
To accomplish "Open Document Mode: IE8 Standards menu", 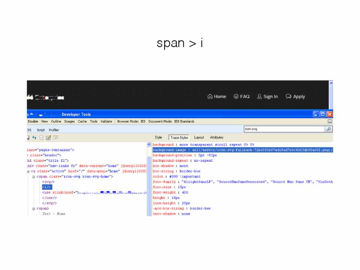I will 171,121.
